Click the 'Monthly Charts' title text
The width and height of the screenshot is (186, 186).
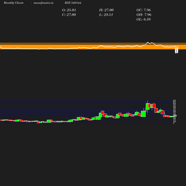(x=14, y=3)
